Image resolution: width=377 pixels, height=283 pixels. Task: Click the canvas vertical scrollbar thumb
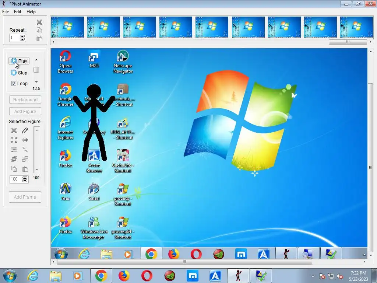point(370,168)
